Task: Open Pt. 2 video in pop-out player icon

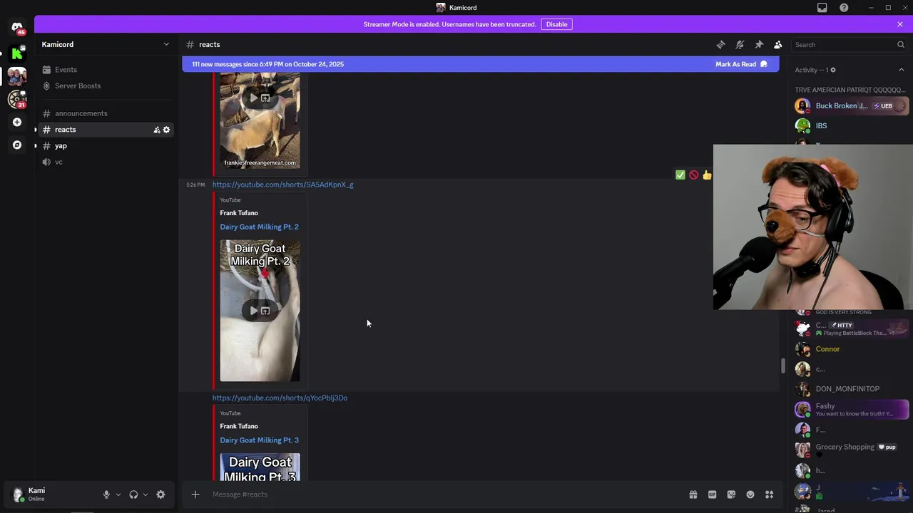Action: (265, 311)
